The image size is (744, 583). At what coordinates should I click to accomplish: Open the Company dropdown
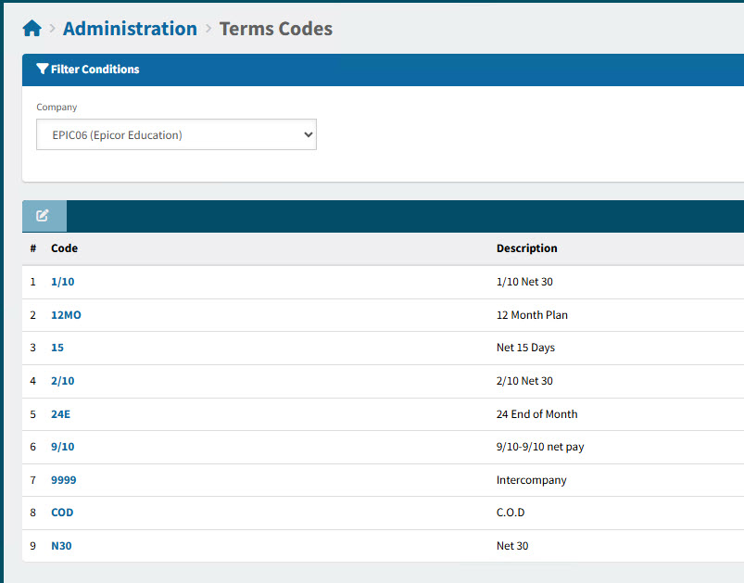click(176, 134)
